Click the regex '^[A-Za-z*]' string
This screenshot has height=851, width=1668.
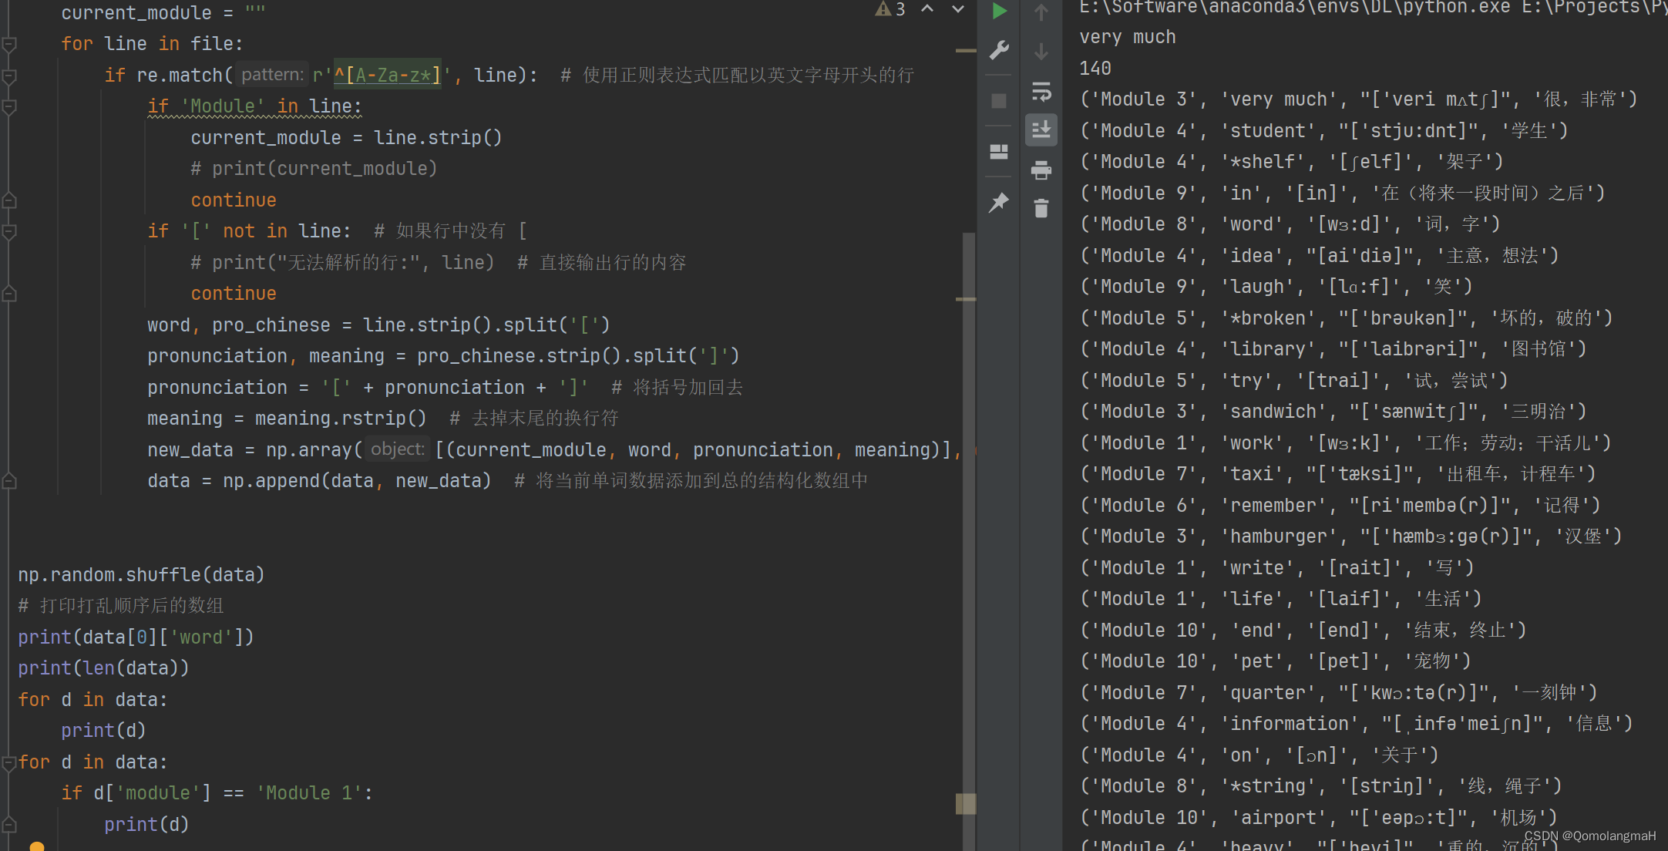(x=388, y=76)
